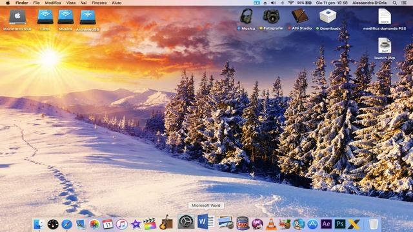Click the eject icon in menu bar
The width and height of the screenshot is (413, 232).
tap(265, 3)
